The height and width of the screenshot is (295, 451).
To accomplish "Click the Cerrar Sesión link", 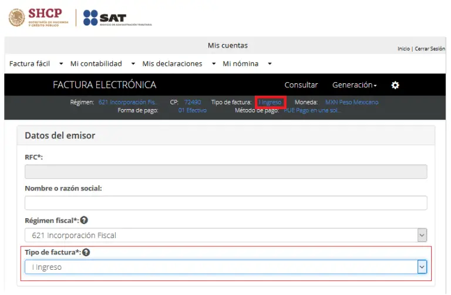I will 430,49.
